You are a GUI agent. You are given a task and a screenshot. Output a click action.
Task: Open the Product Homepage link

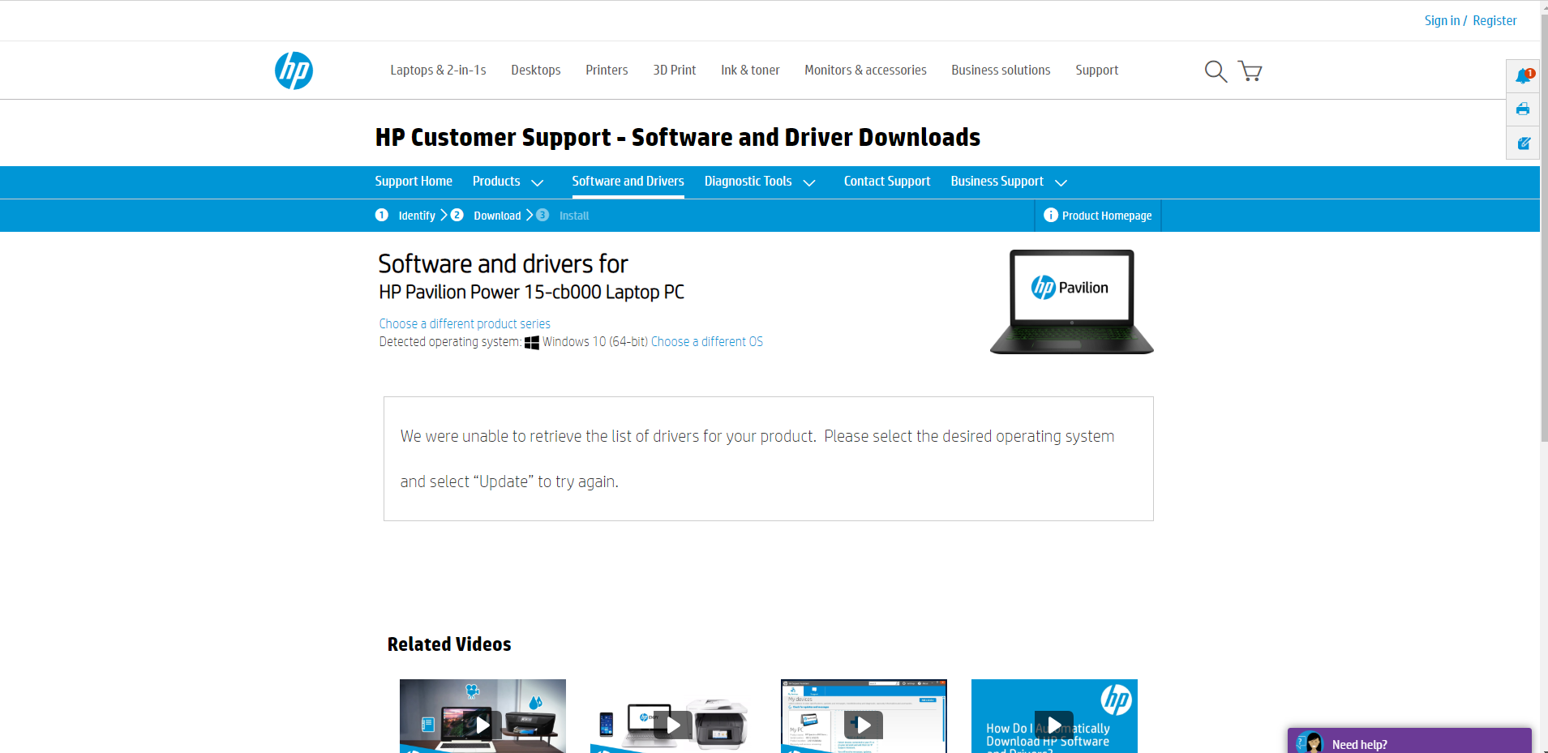(1107, 216)
